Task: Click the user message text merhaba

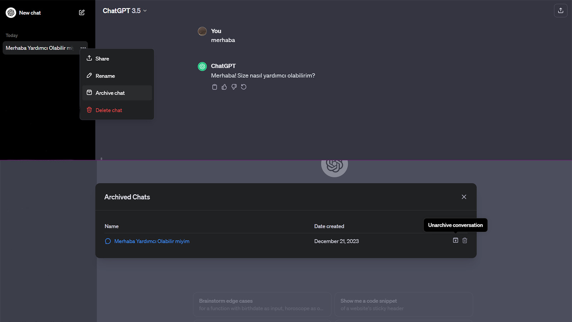Action: (223, 40)
